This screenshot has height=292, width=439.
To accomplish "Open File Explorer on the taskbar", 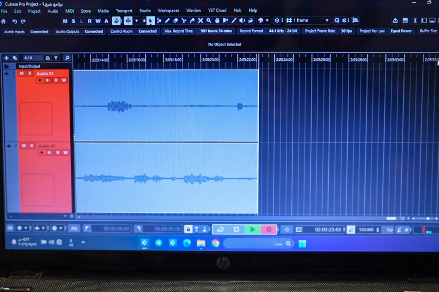I will [x=201, y=243].
